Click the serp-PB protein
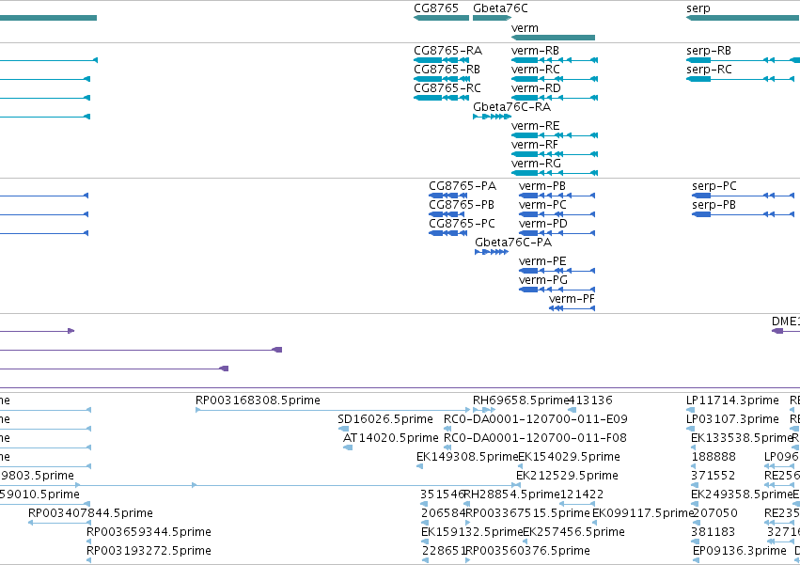The width and height of the screenshot is (800, 565). pos(744,214)
